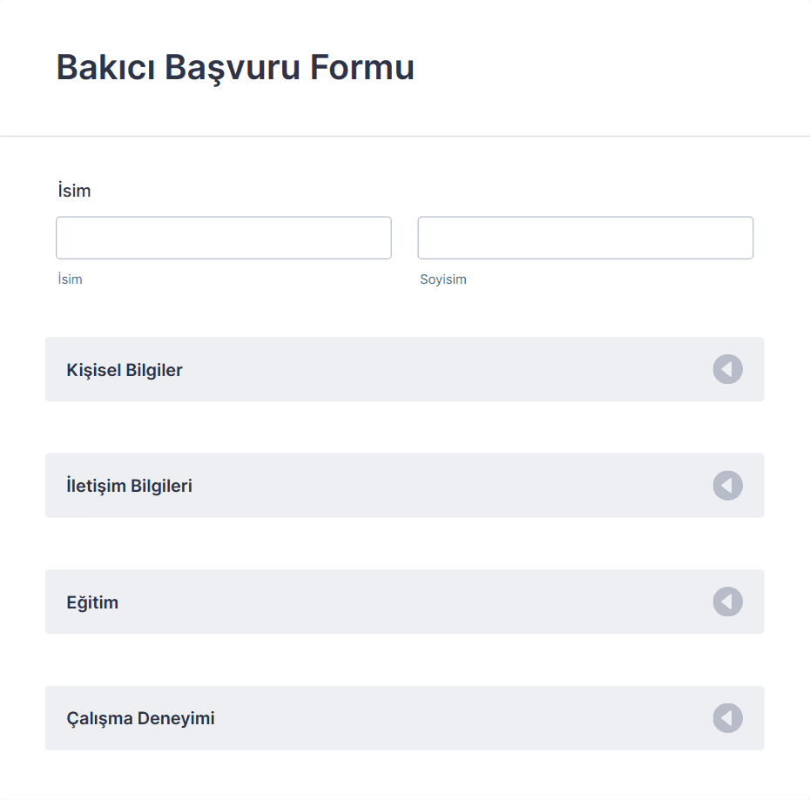
Task: Click the small İsim sublabel under first box
Action: tap(70, 279)
